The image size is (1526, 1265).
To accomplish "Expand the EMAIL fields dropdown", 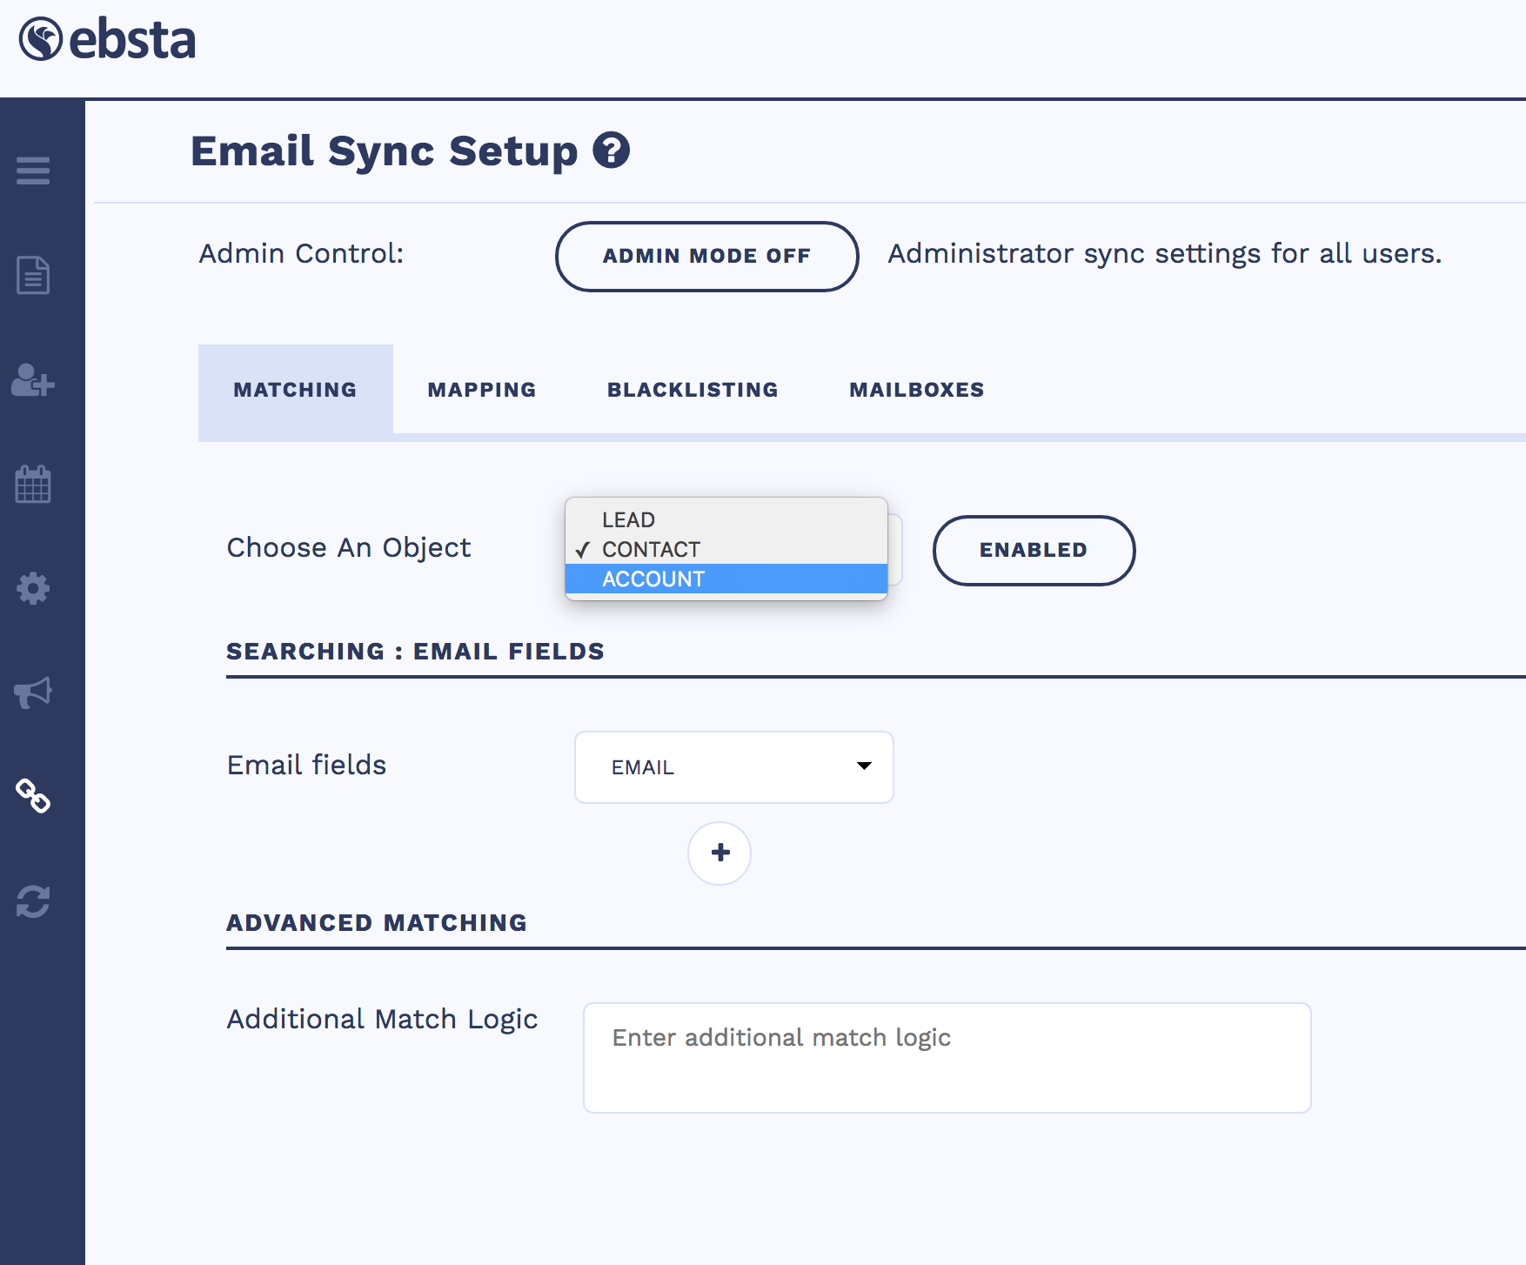I will tap(733, 766).
